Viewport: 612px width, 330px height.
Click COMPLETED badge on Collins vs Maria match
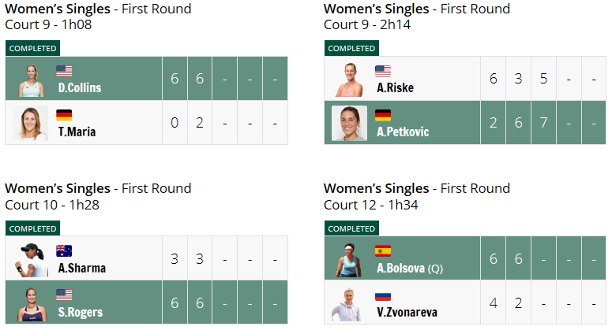(33, 48)
